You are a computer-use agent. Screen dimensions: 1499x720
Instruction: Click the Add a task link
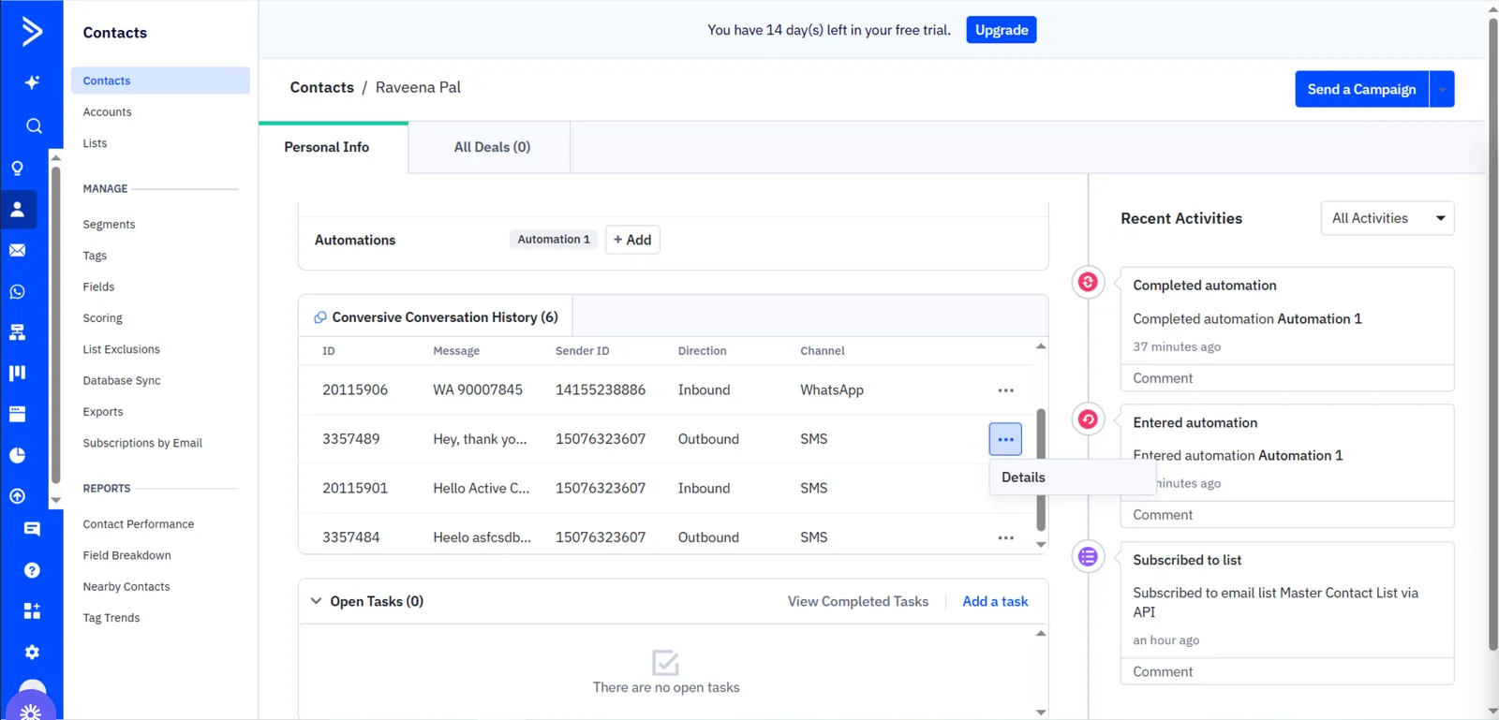pos(995,601)
